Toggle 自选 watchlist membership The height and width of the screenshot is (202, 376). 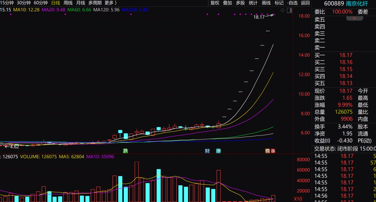pyautogui.click(x=292, y=3)
